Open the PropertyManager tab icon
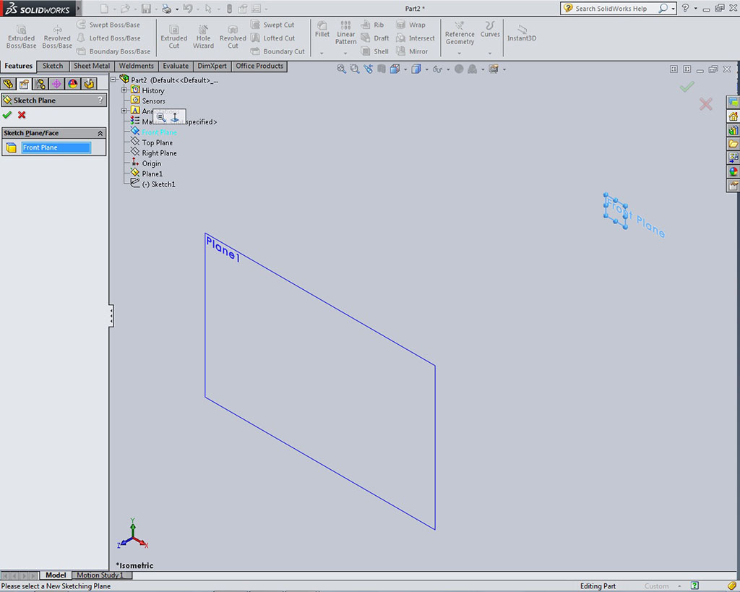Image resolution: width=740 pixels, height=592 pixels. click(x=25, y=85)
